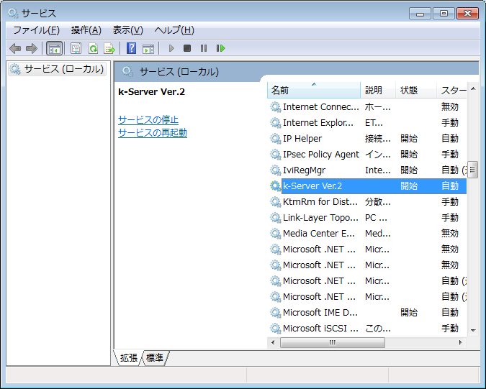Click the vertical scrollbar down arrow

(x=473, y=331)
